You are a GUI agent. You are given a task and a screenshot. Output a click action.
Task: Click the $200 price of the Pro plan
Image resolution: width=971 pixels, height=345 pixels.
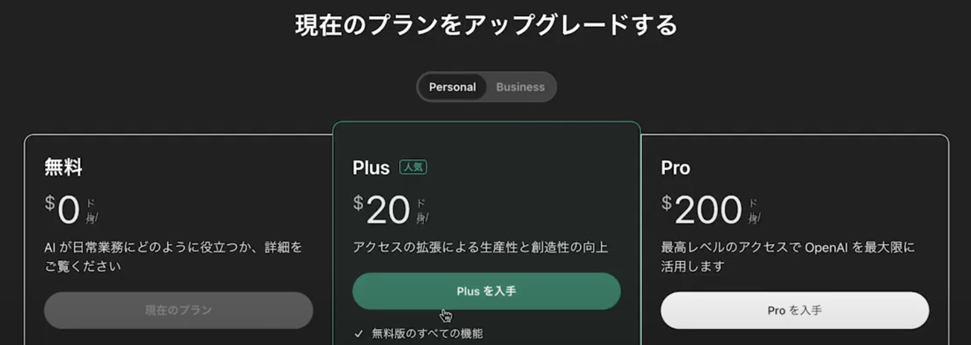pos(701,209)
